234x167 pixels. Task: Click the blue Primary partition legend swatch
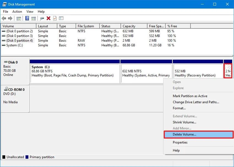[26, 157]
